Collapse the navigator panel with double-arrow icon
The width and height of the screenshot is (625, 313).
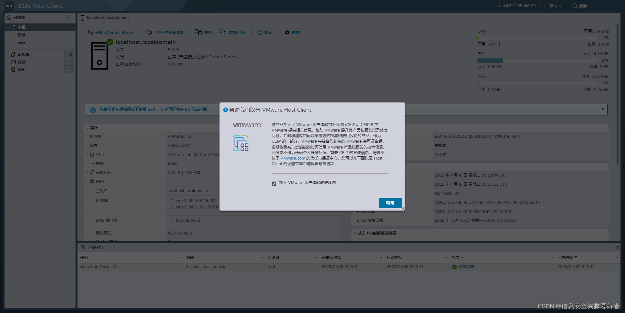tap(69, 17)
